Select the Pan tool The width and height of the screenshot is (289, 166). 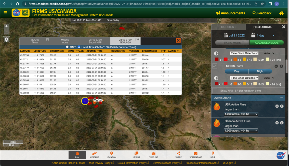[x=77, y=155]
